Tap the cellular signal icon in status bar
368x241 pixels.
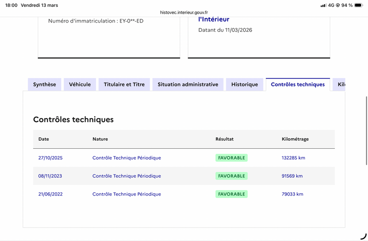(x=323, y=6)
